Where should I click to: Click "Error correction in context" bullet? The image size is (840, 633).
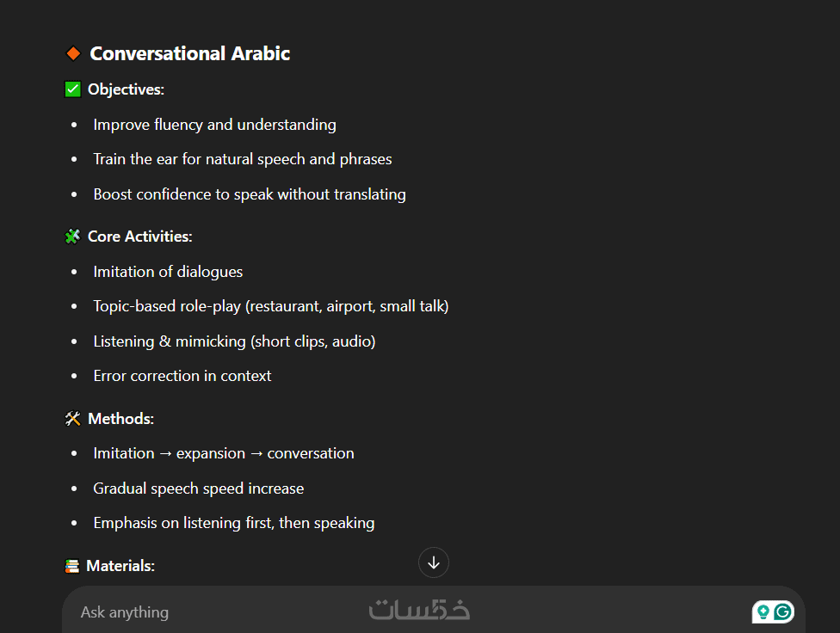click(182, 376)
